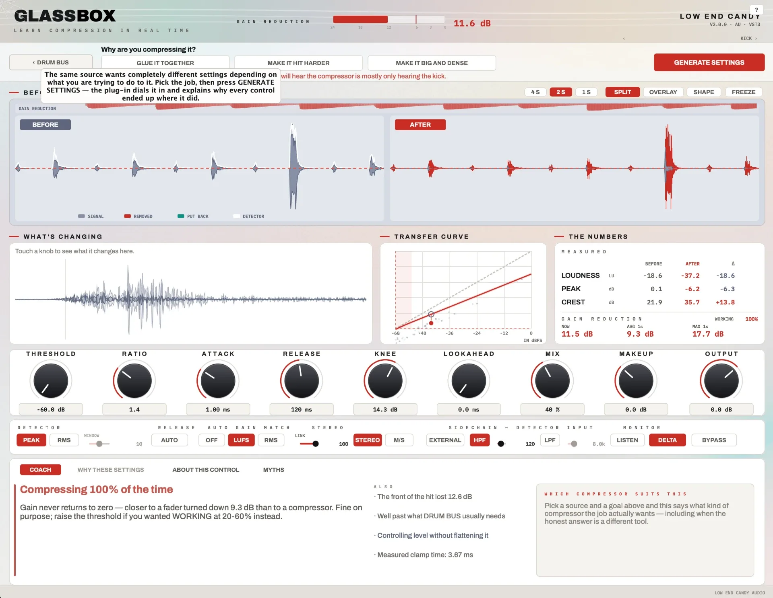
Task: Set display window to 2 S
Action: click(x=561, y=92)
